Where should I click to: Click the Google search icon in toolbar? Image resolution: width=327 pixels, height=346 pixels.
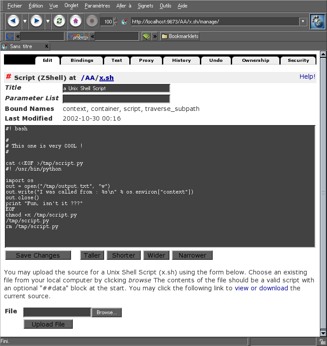pyautogui.click(x=10, y=36)
